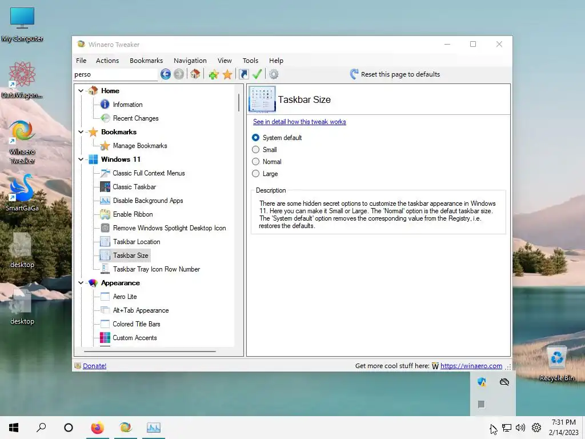
Task: Open the Tools menu
Action: [x=250, y=61]
